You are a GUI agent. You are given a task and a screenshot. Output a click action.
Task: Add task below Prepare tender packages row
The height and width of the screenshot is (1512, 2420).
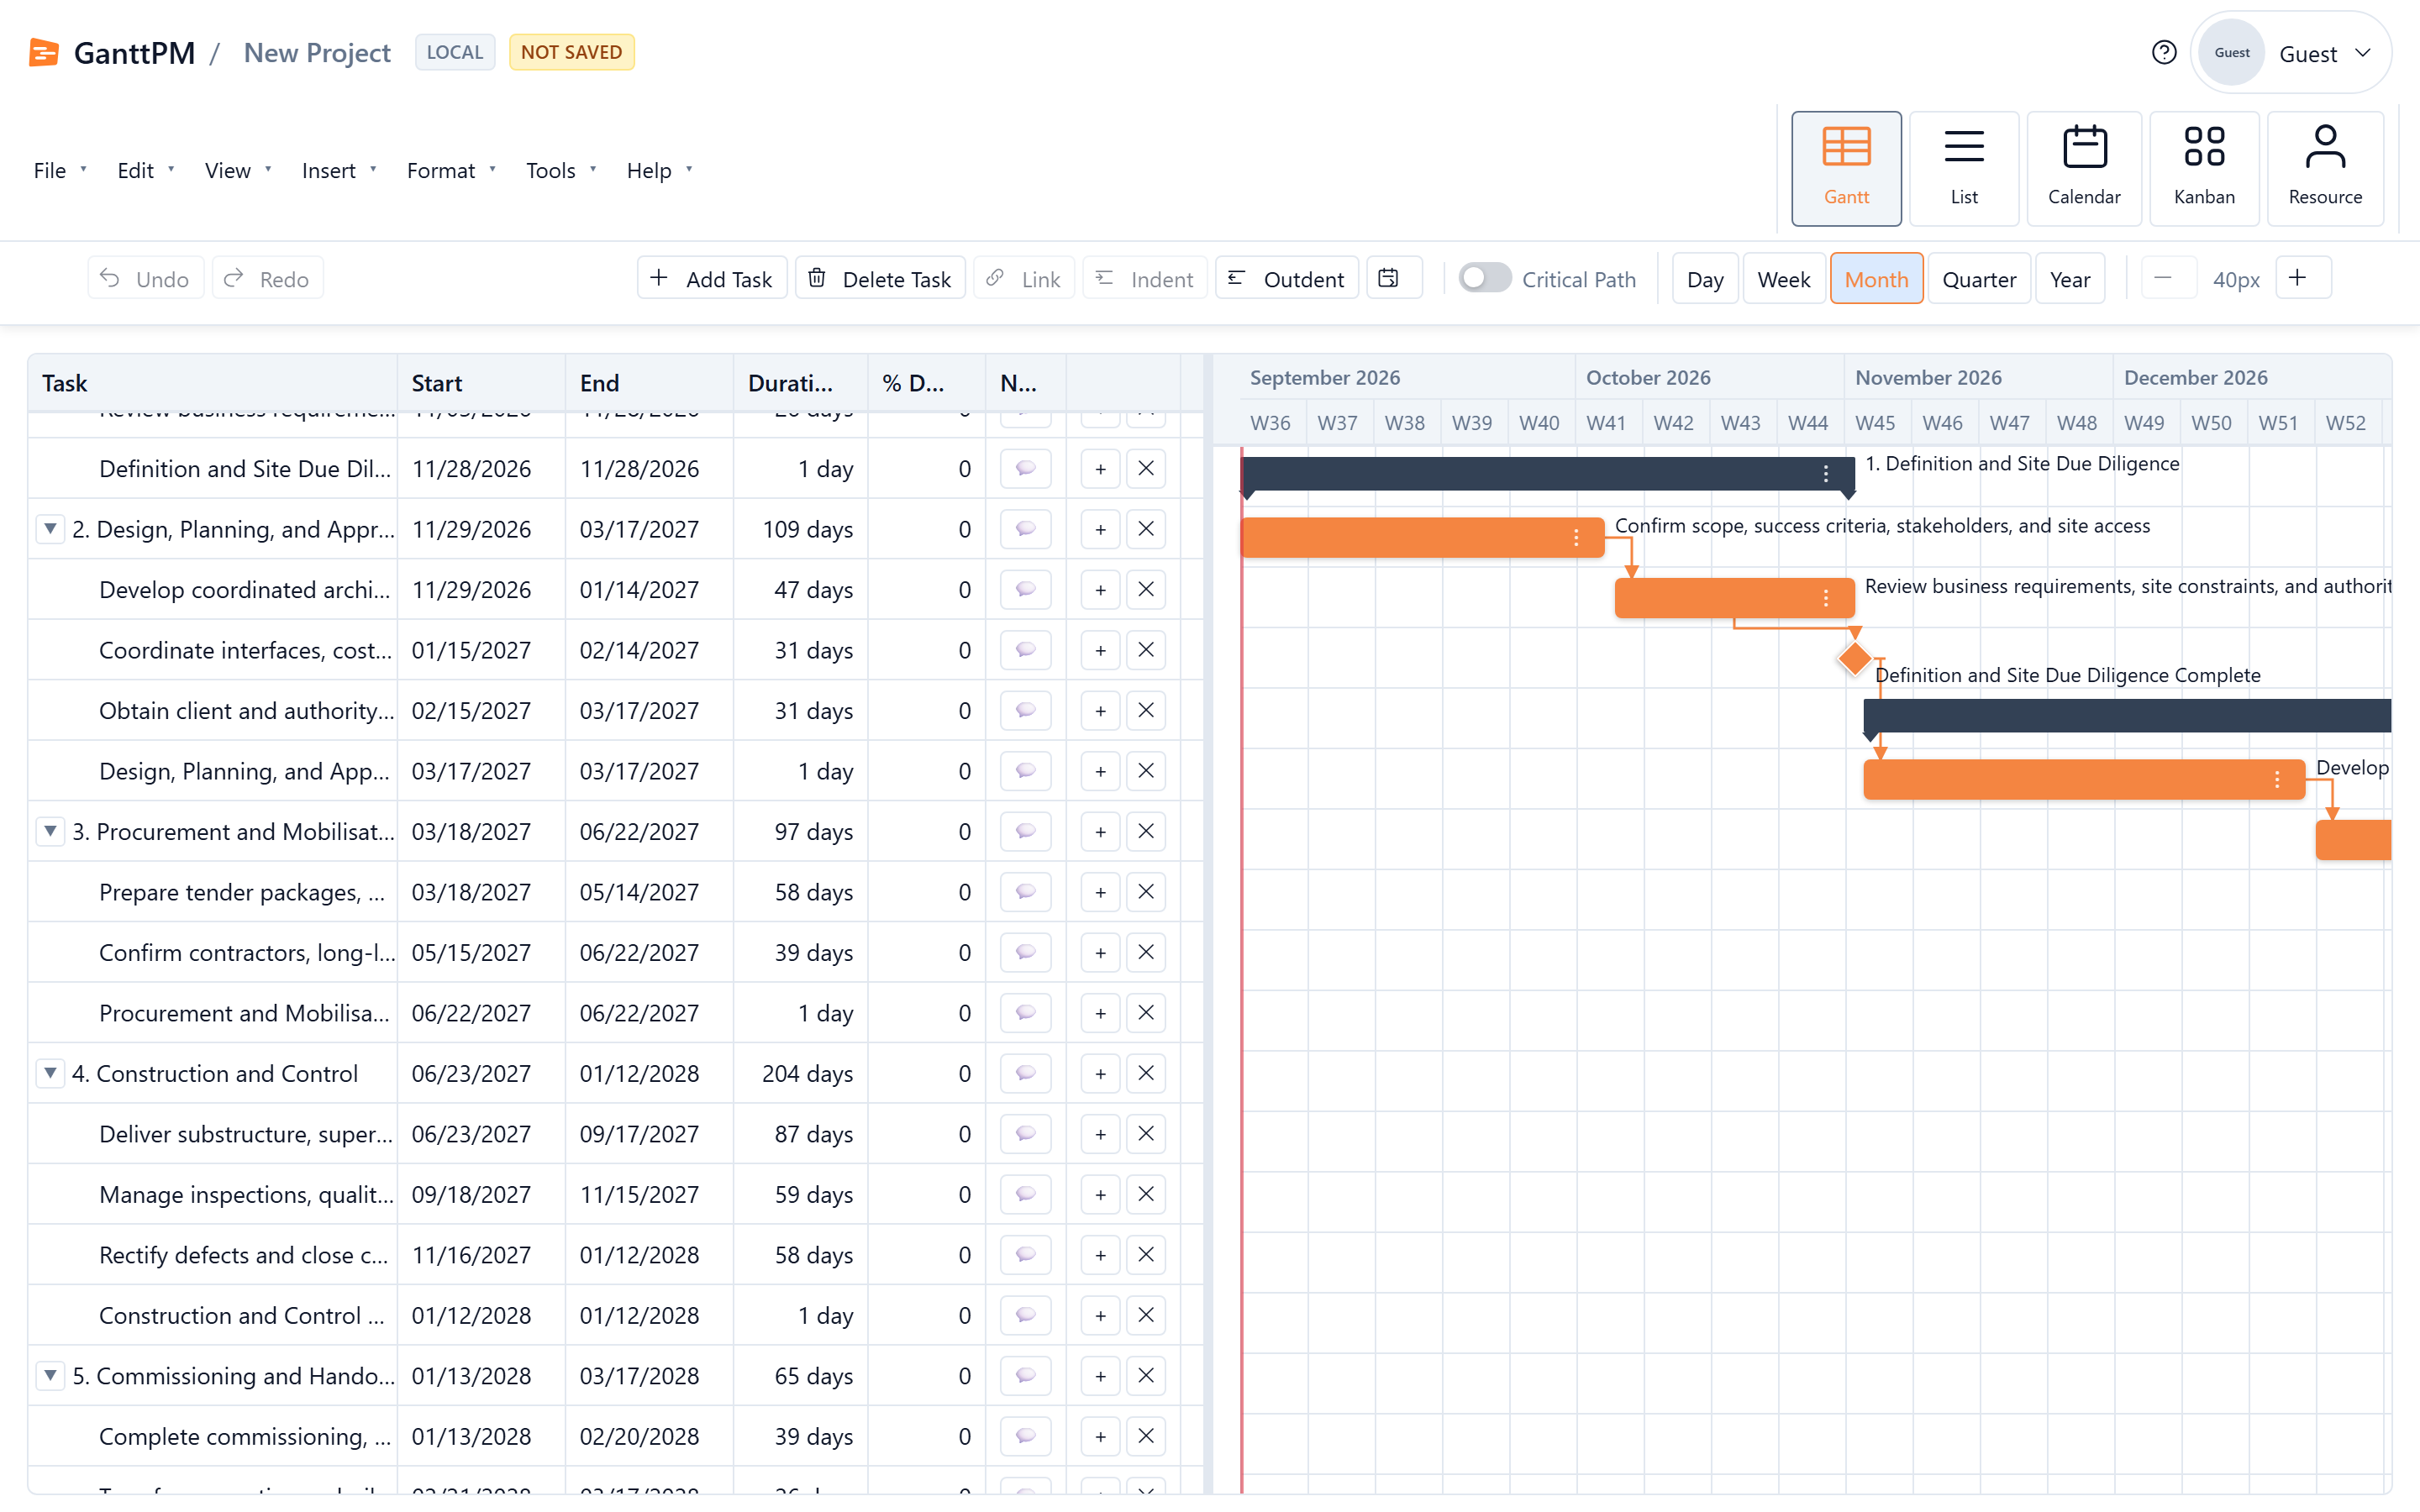(1100, 892)
